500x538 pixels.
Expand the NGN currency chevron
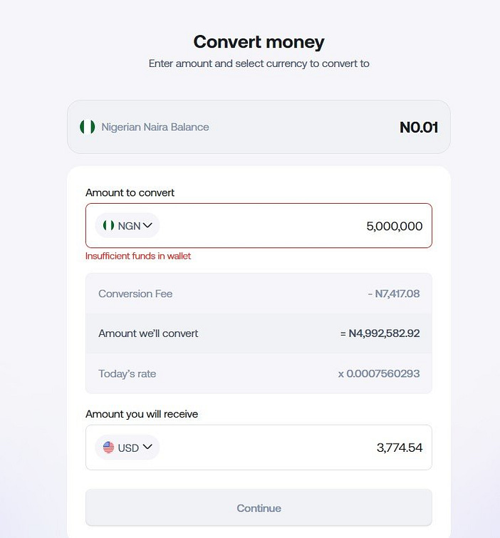(147, 225)
